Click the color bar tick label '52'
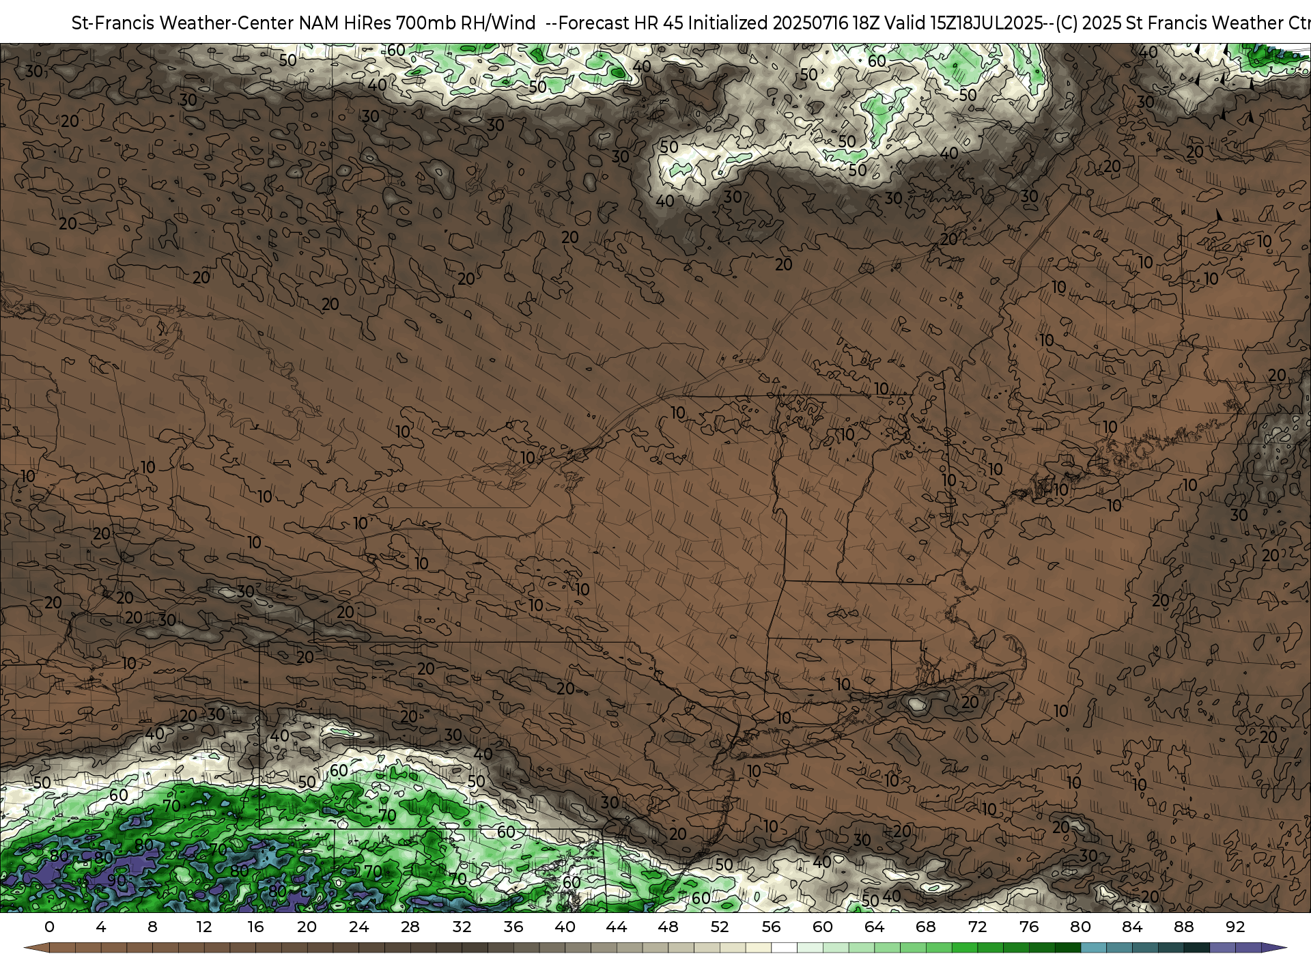Image resolution: width=1311 pixels, height=956 pixels. coord(720,927)
